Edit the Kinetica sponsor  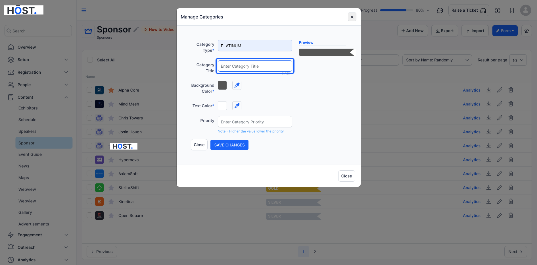(500, 202)
